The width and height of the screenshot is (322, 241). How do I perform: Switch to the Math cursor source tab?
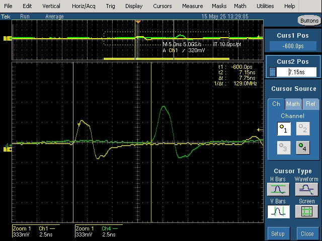(293, 104)
